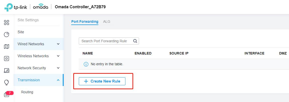Open the Devices icon in sidebar

point(7,58)
